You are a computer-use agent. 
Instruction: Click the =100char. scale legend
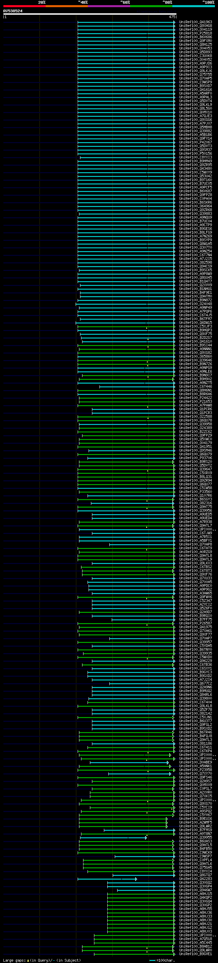point(162,960)
